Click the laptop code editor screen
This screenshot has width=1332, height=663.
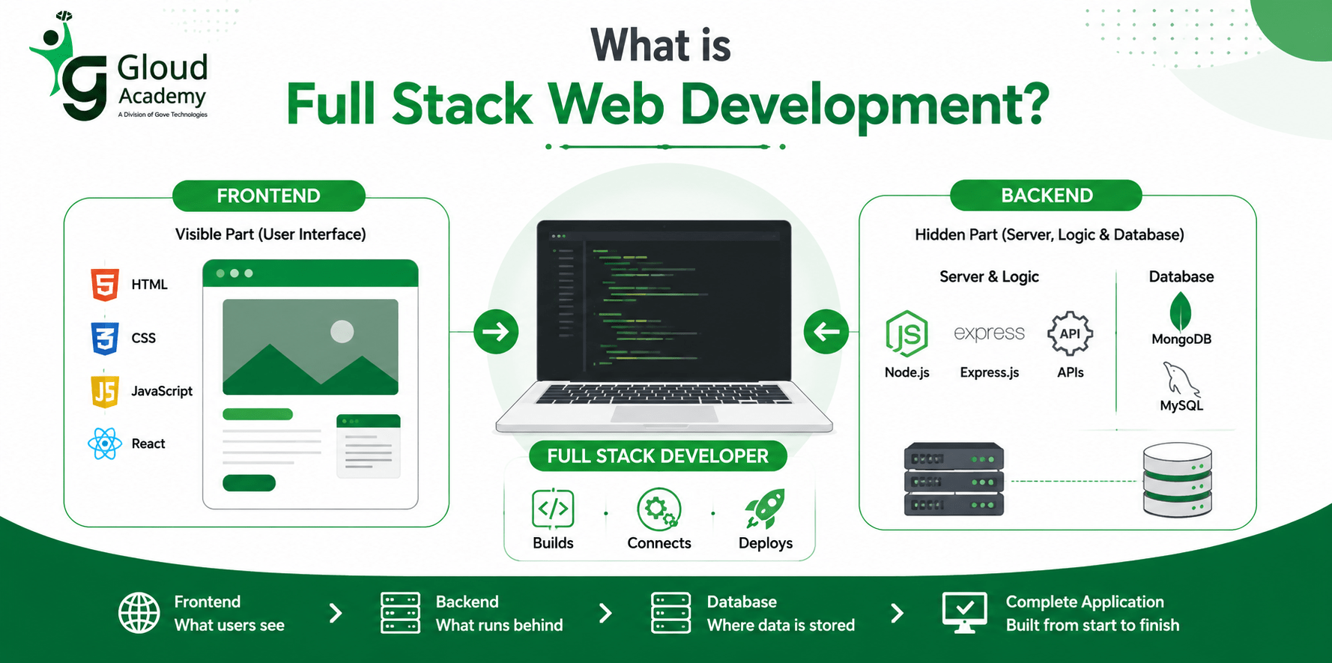tap(664, 301)
